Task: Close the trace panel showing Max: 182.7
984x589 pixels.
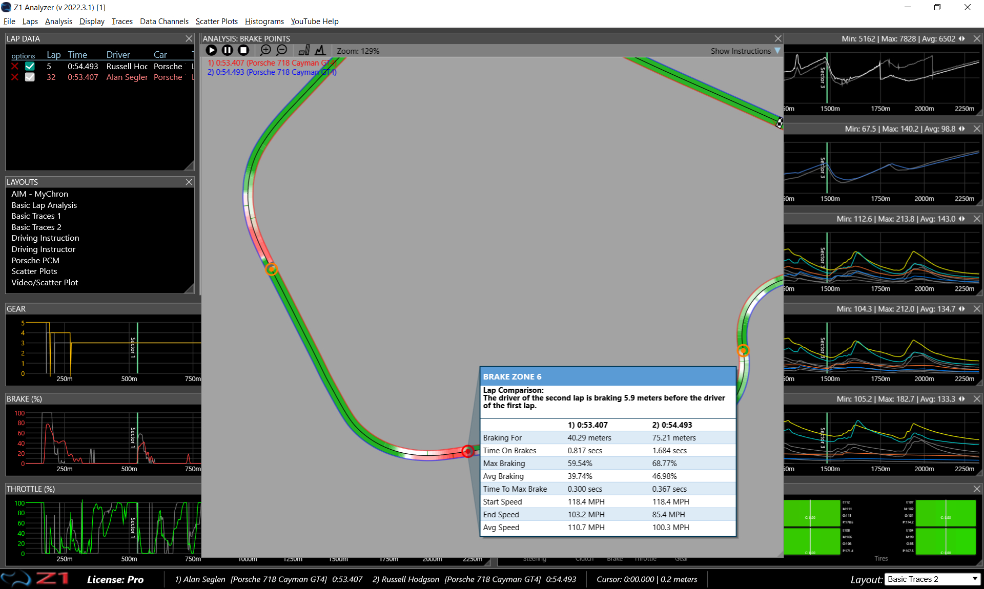Action: click(977, 398)
